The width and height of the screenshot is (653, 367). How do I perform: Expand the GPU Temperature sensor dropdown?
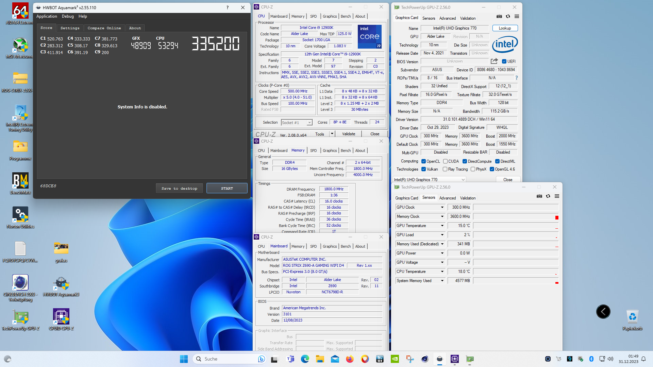coord(442,226)
